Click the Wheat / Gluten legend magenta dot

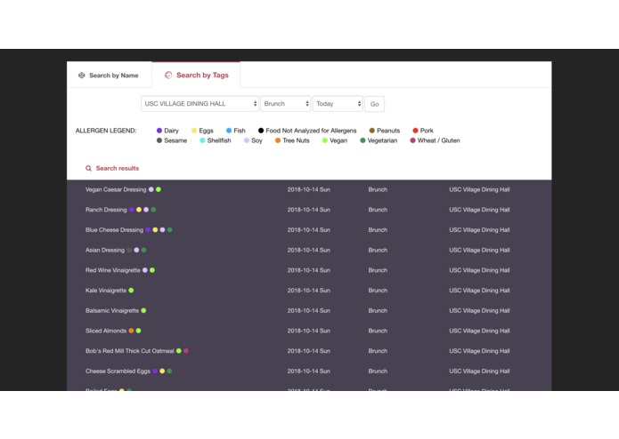click(x=413, y=140)
